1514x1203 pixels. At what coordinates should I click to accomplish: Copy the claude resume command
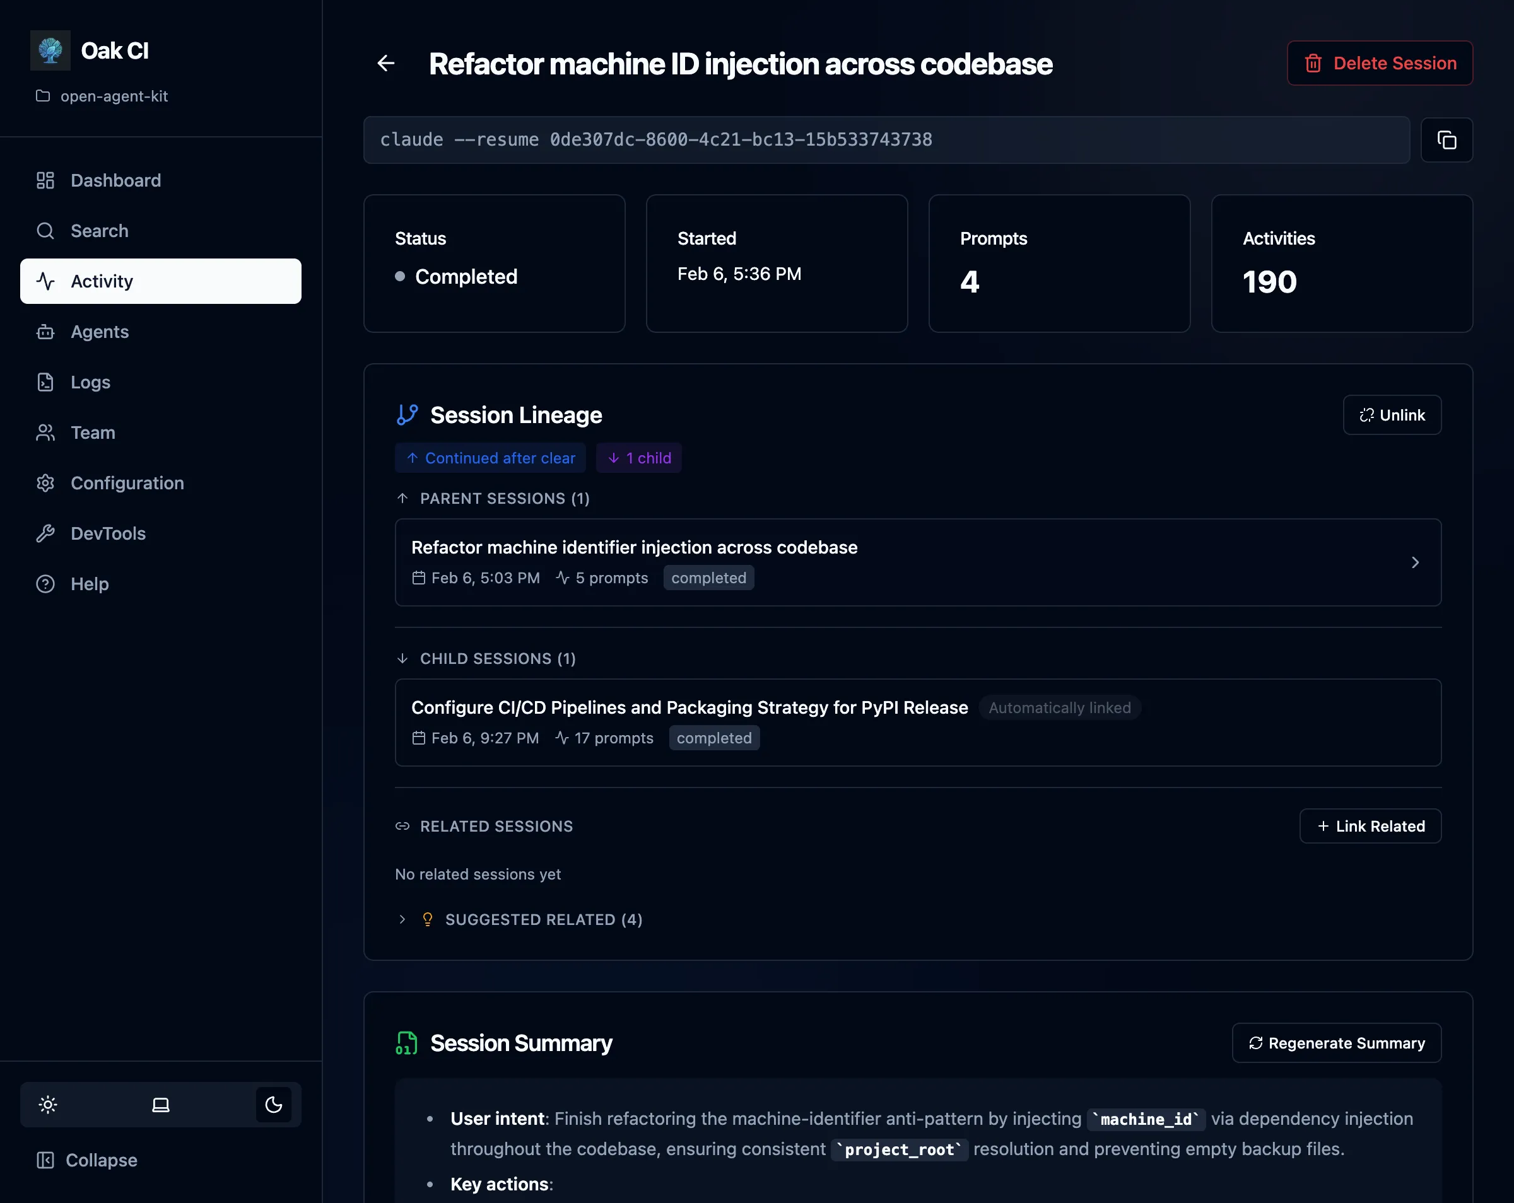pos(1447,140)
